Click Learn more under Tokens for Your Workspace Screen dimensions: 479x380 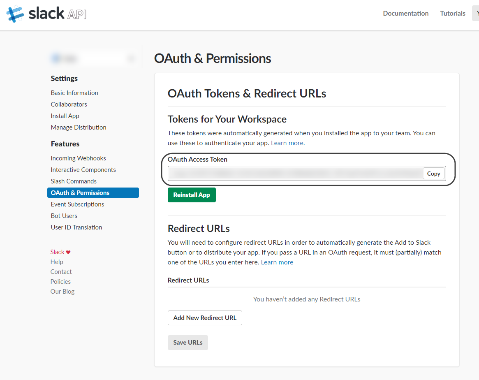coord(288,143)
